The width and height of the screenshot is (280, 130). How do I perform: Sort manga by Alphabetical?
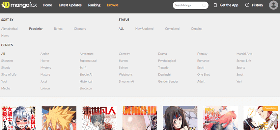click(10, 29)
